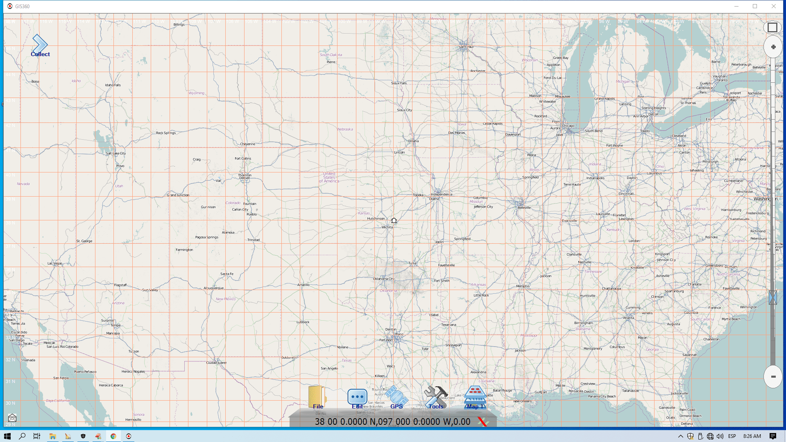Open Chrome from the taskbar

[x=113, y=436]
